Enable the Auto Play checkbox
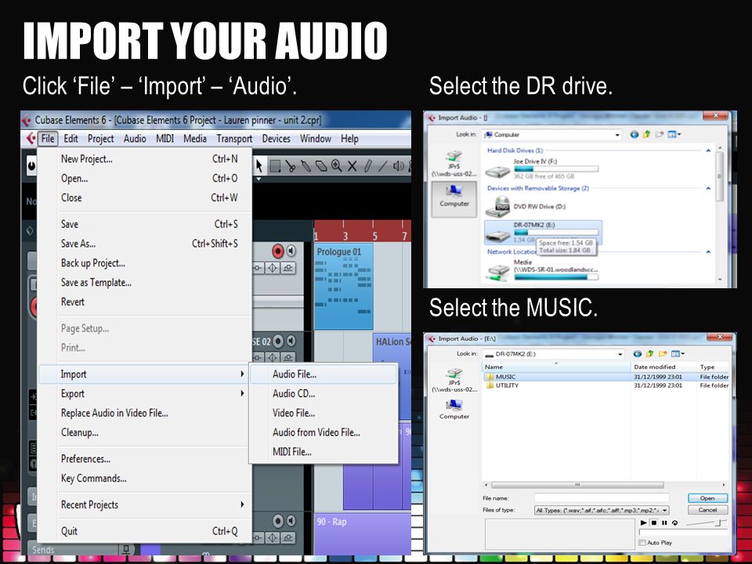Image resolution: width=752 pixels, height=564 pixels. [x=642, y=542]
